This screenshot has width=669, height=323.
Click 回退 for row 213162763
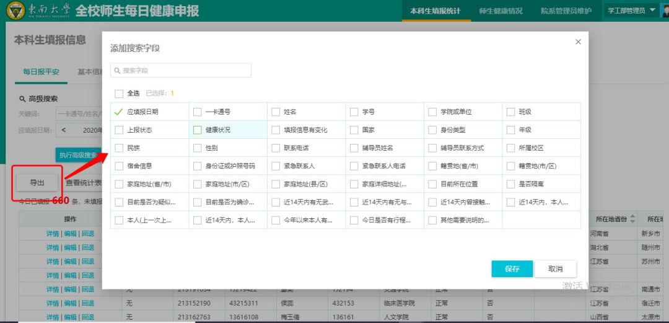pyautogui.click(x=88, y=317)
